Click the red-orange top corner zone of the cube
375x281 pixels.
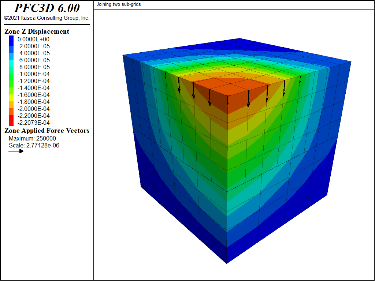point(230,87)
